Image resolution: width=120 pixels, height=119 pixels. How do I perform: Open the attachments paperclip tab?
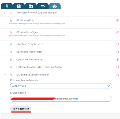(7, 6)
